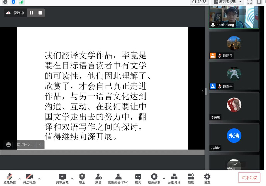This screenshot has width=266, height=186.
Task: Click the mic icon beside qiuxiaolong
Action: (213, 25)
